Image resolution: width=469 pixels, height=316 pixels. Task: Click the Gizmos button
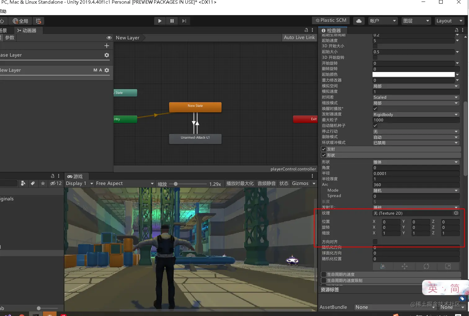point(300,183)
